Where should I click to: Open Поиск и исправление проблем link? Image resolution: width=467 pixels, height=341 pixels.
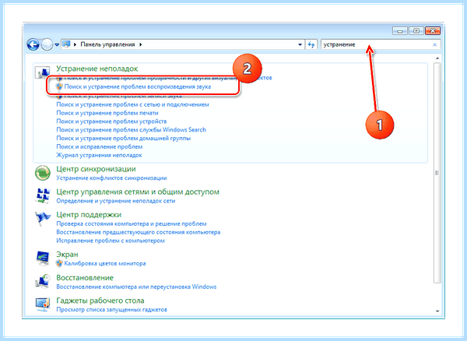[x=99, y=146]
